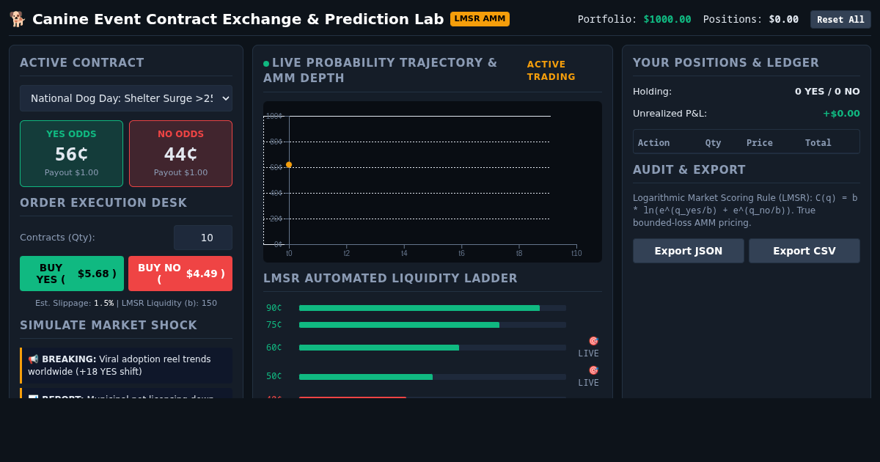Image resolution: width=880 pixels, height=462 pixels.
Task: Click the t10 axis label on chart
Action: (x=576, y=253)
